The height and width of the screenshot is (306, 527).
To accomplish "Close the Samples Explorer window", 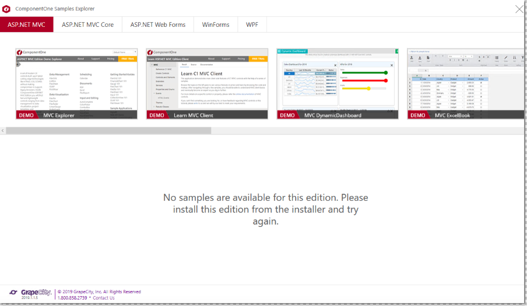I will pyautogui.click(x=519, y=9).
